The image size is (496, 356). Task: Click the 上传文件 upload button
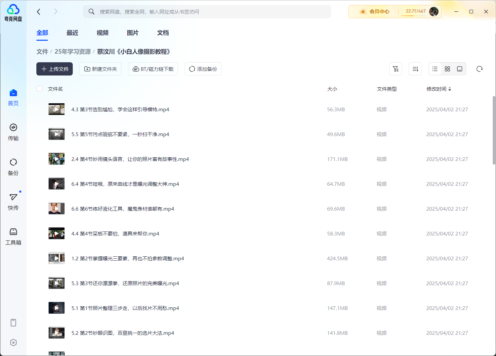(55, 69)
